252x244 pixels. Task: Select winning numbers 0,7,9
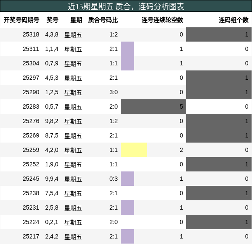(52, 63)
